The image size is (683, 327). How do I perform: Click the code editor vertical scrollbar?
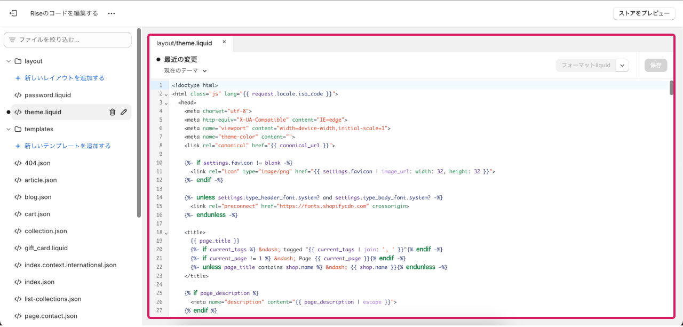click(x=671, y=88)
